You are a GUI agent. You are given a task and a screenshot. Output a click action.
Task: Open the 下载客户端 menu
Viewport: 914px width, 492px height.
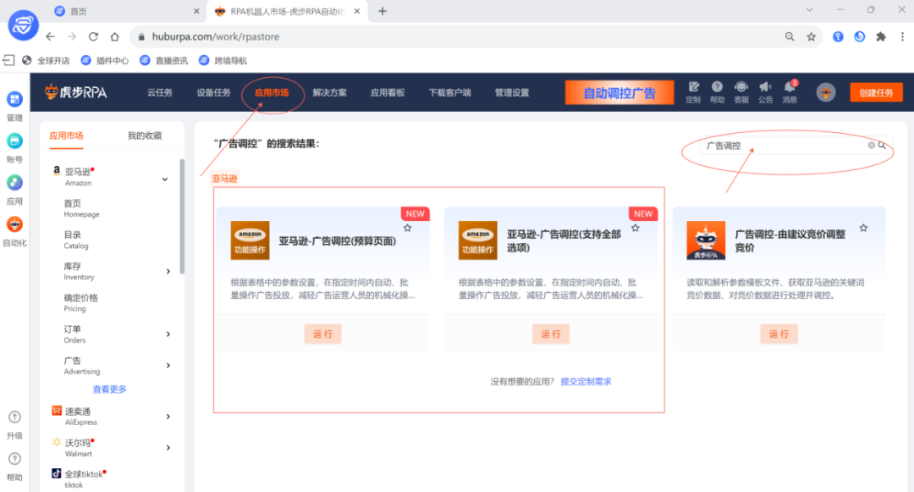click(x=449, y=92)
